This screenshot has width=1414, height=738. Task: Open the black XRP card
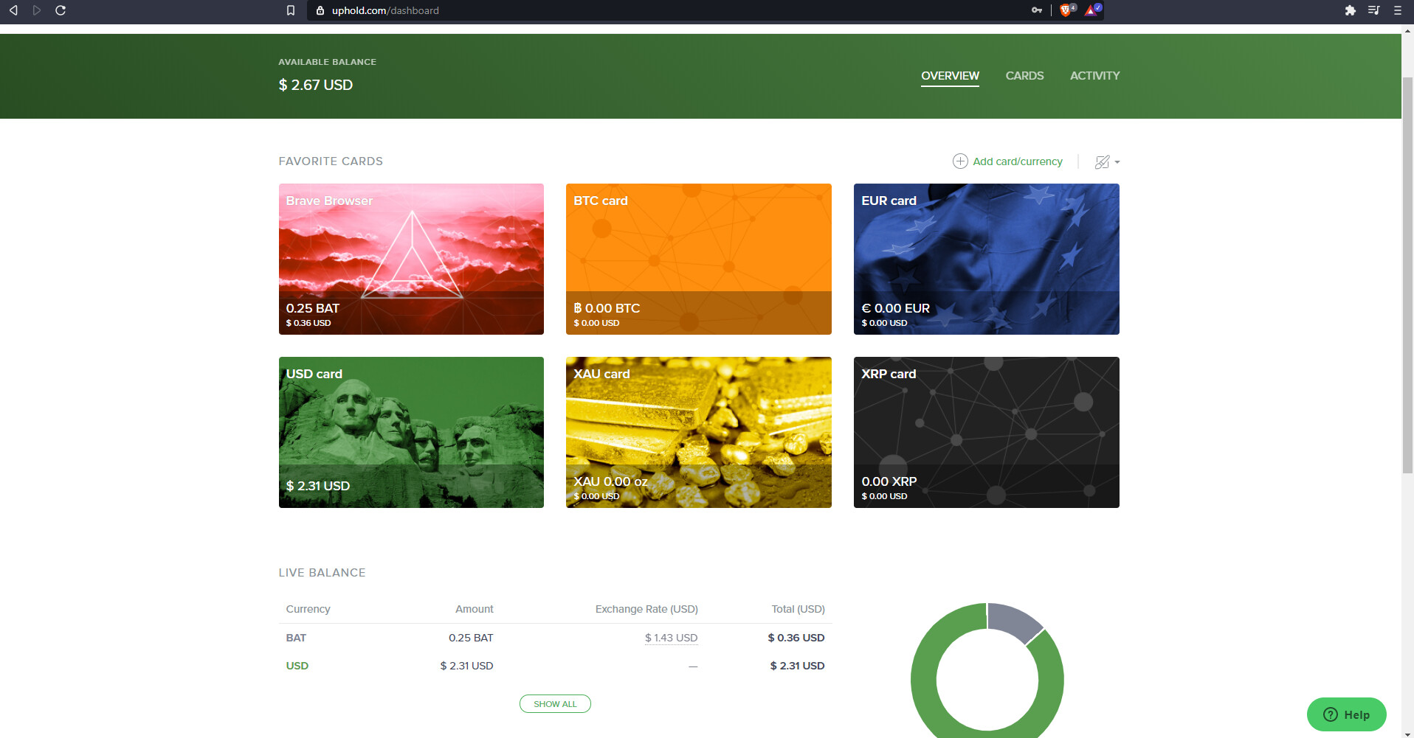coord(987,432)
